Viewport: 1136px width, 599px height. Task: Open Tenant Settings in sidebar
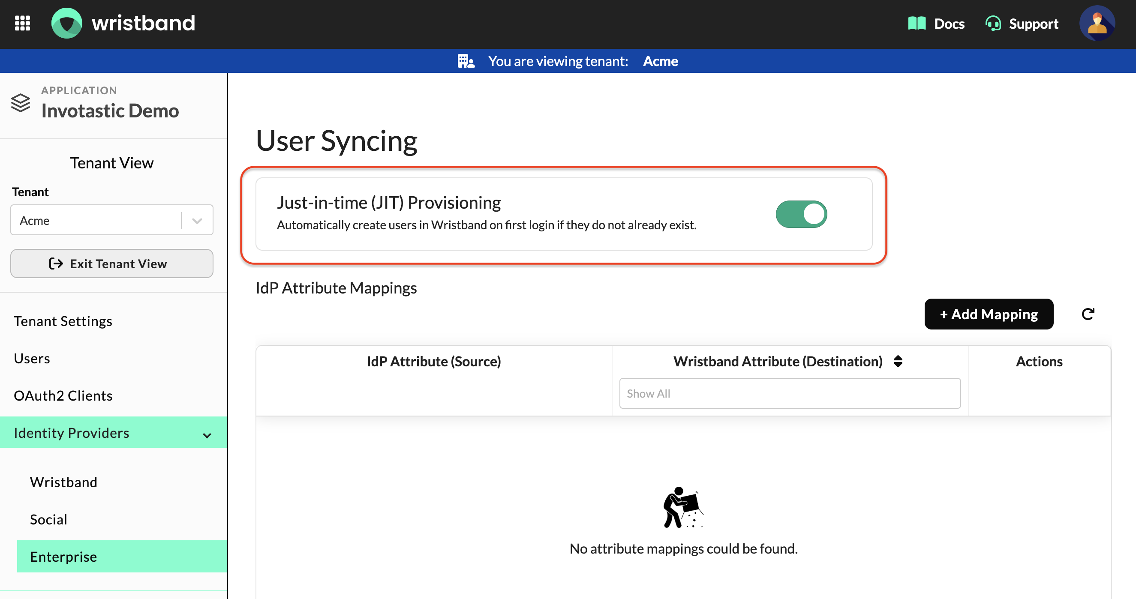coord(63,321)
